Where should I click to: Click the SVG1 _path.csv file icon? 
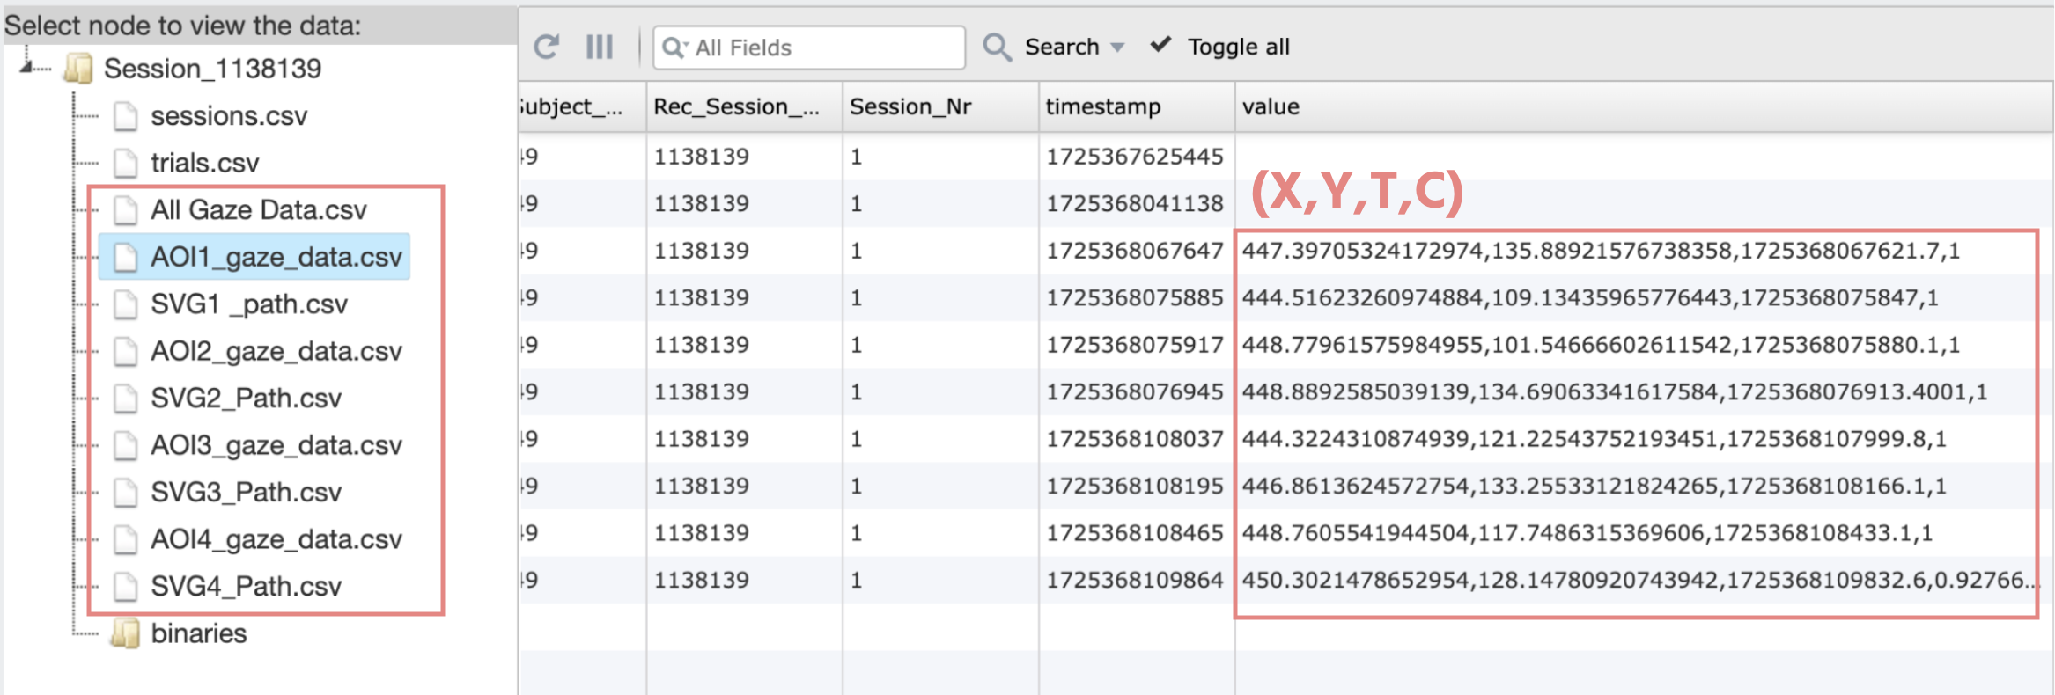pos(126,304)
